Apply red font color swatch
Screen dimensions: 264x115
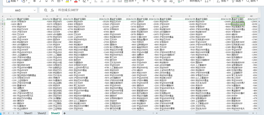tap(75, 1)
